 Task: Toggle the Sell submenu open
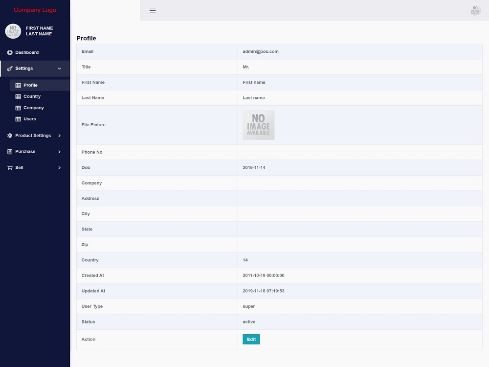(x=59, y=167)
